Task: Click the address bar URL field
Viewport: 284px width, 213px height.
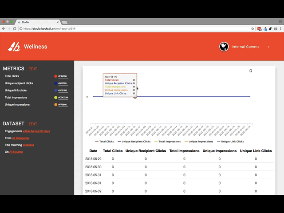Action: coord(136,28)
